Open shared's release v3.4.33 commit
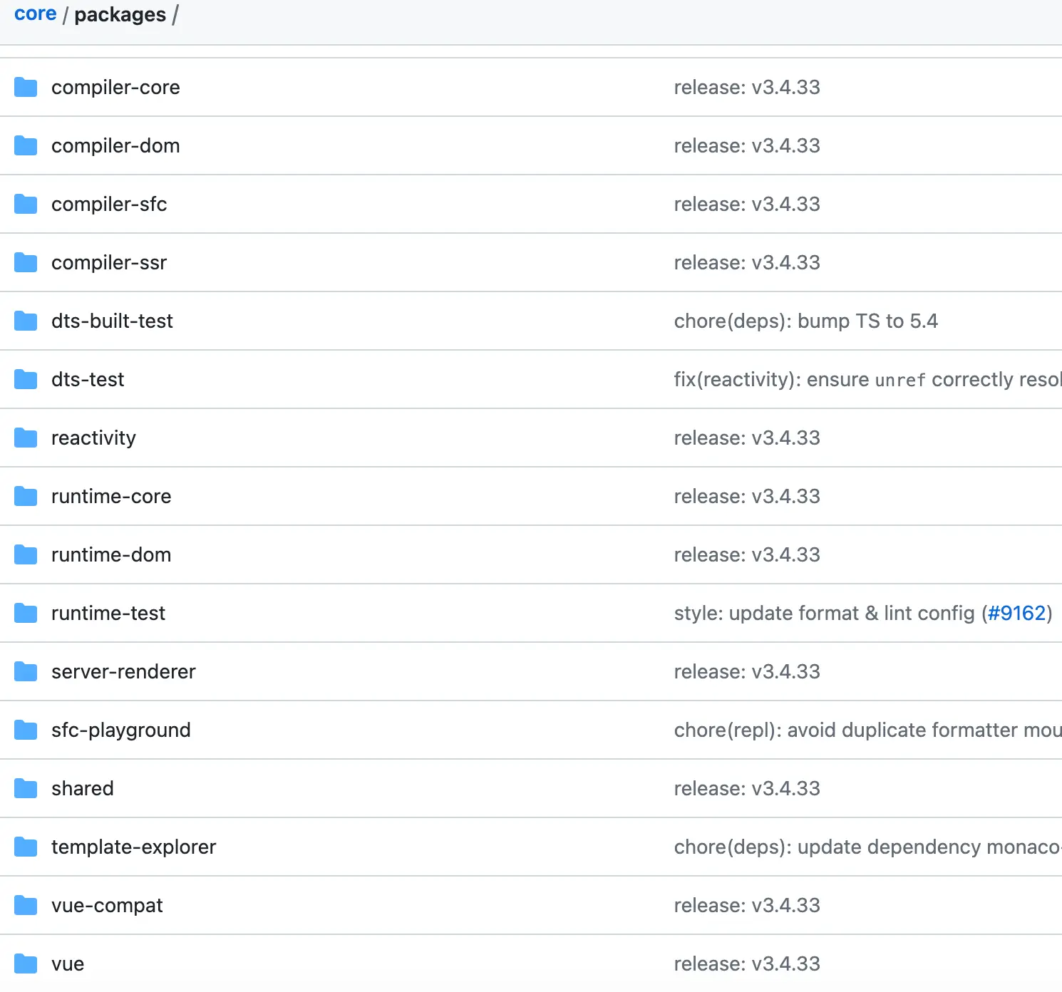 pos(747,788)
